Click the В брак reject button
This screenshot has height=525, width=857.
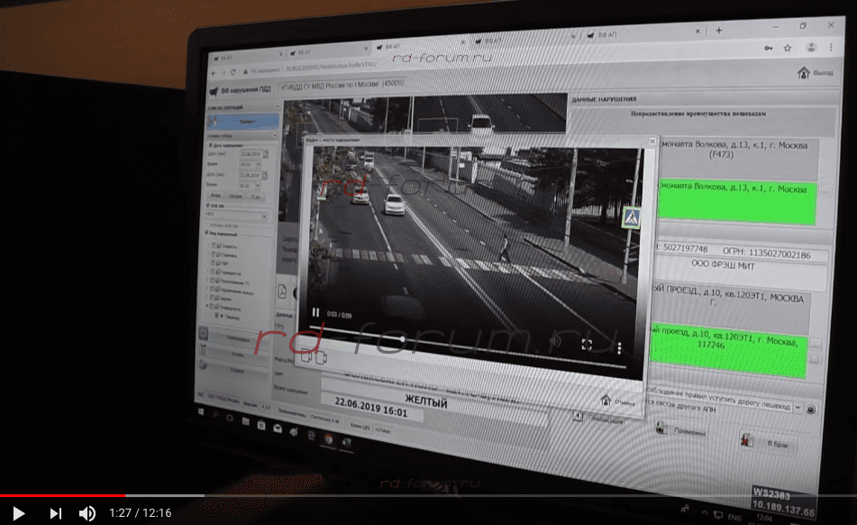[x=768, y=442]
